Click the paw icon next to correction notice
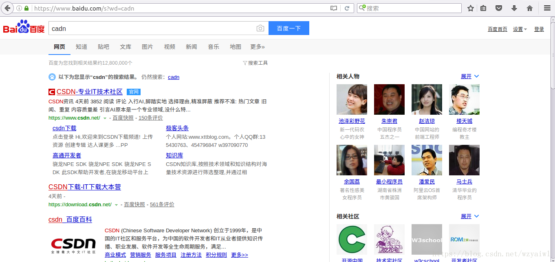 click(52, 76)
